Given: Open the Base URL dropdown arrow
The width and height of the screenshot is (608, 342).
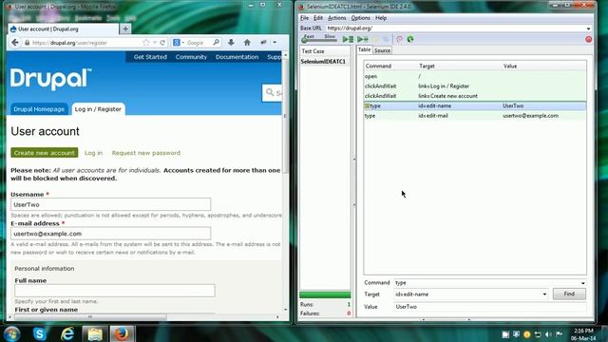Looking at the screenshot, I should coord(588,28).
